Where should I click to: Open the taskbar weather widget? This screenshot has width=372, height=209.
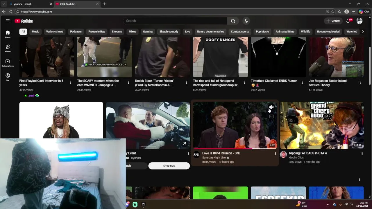click(x=301, y=204)
